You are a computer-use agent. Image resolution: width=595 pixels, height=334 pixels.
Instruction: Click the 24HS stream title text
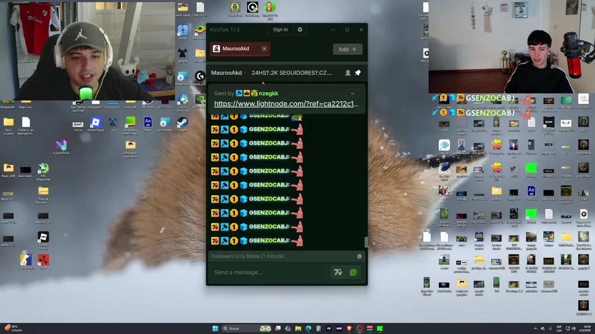pyautogui.click(x=291, y=73)
